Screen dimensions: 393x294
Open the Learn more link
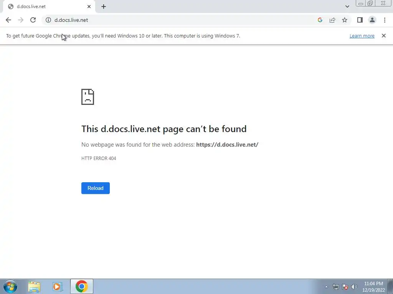(362, 36)
